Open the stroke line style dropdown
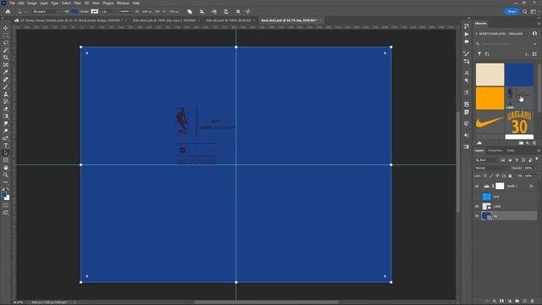 pyautogui.click(x=126, y=11)
